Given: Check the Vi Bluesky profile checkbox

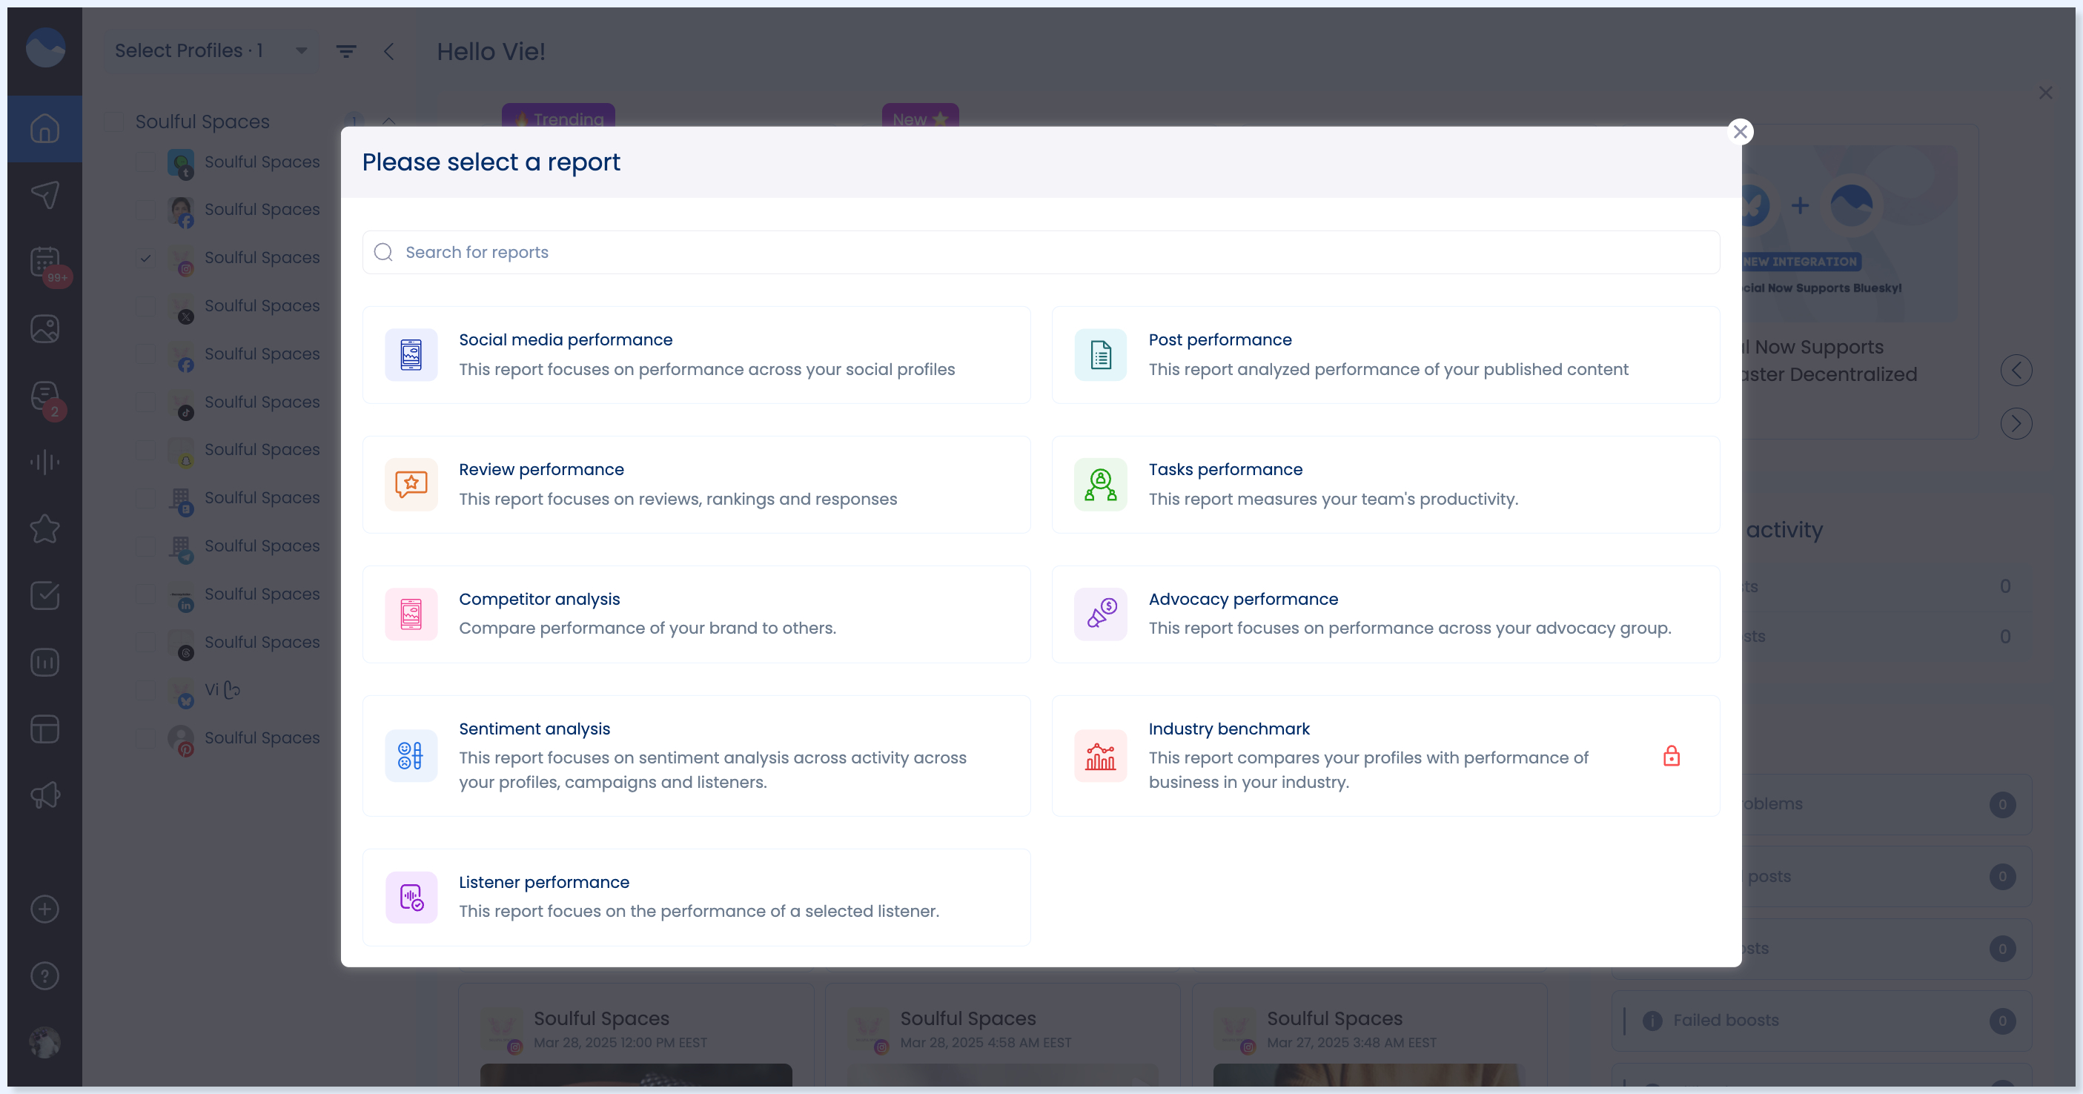Looking at the screenshot, I should 145,691.
